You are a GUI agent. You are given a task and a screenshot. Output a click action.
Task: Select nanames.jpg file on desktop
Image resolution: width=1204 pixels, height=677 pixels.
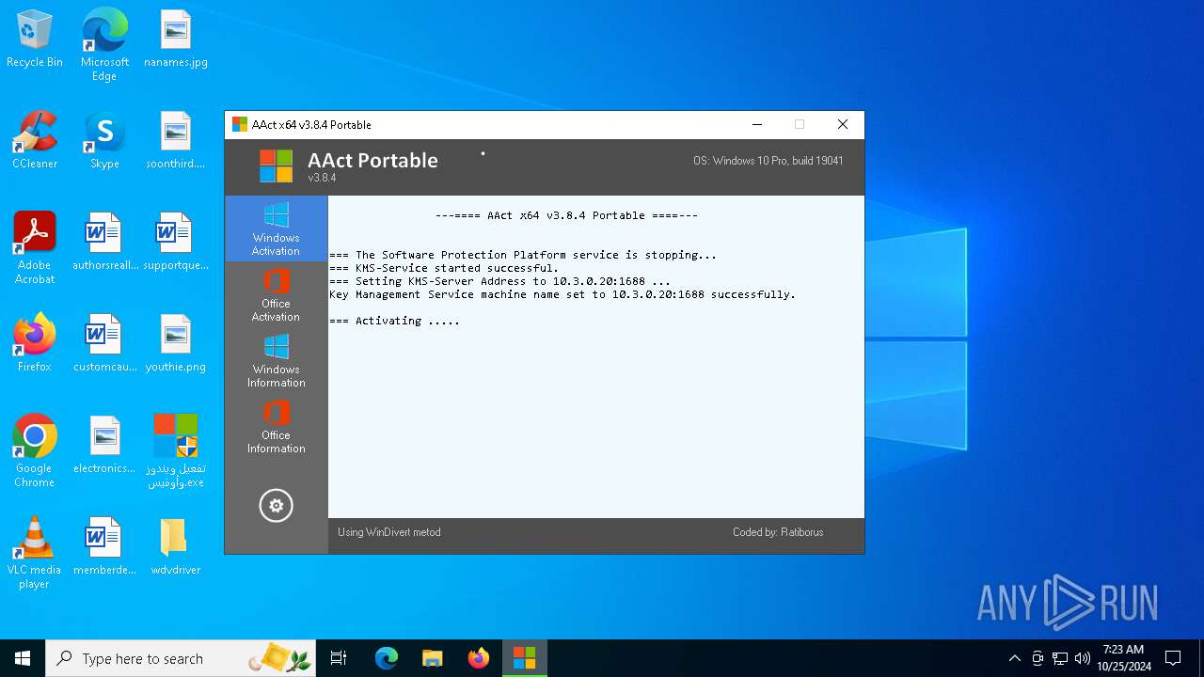point(176,39)
